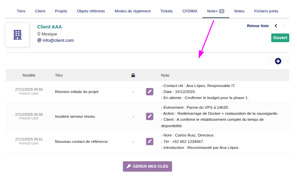Go to previous record arrow
Image resolution: width=297 pixels, height=179 pixels.
276,26
